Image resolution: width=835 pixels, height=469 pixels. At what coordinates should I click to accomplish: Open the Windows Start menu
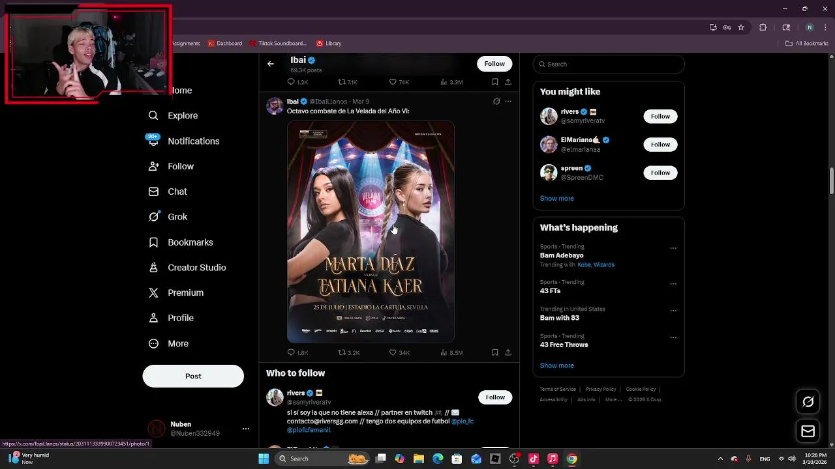[264, 459]
